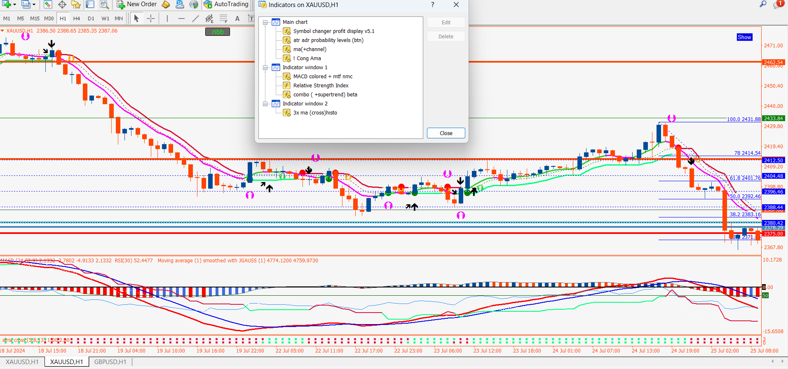Viewport: 788px width, 369px height.
Task: Select the trendline drawing tool
Action: (195, 19)
